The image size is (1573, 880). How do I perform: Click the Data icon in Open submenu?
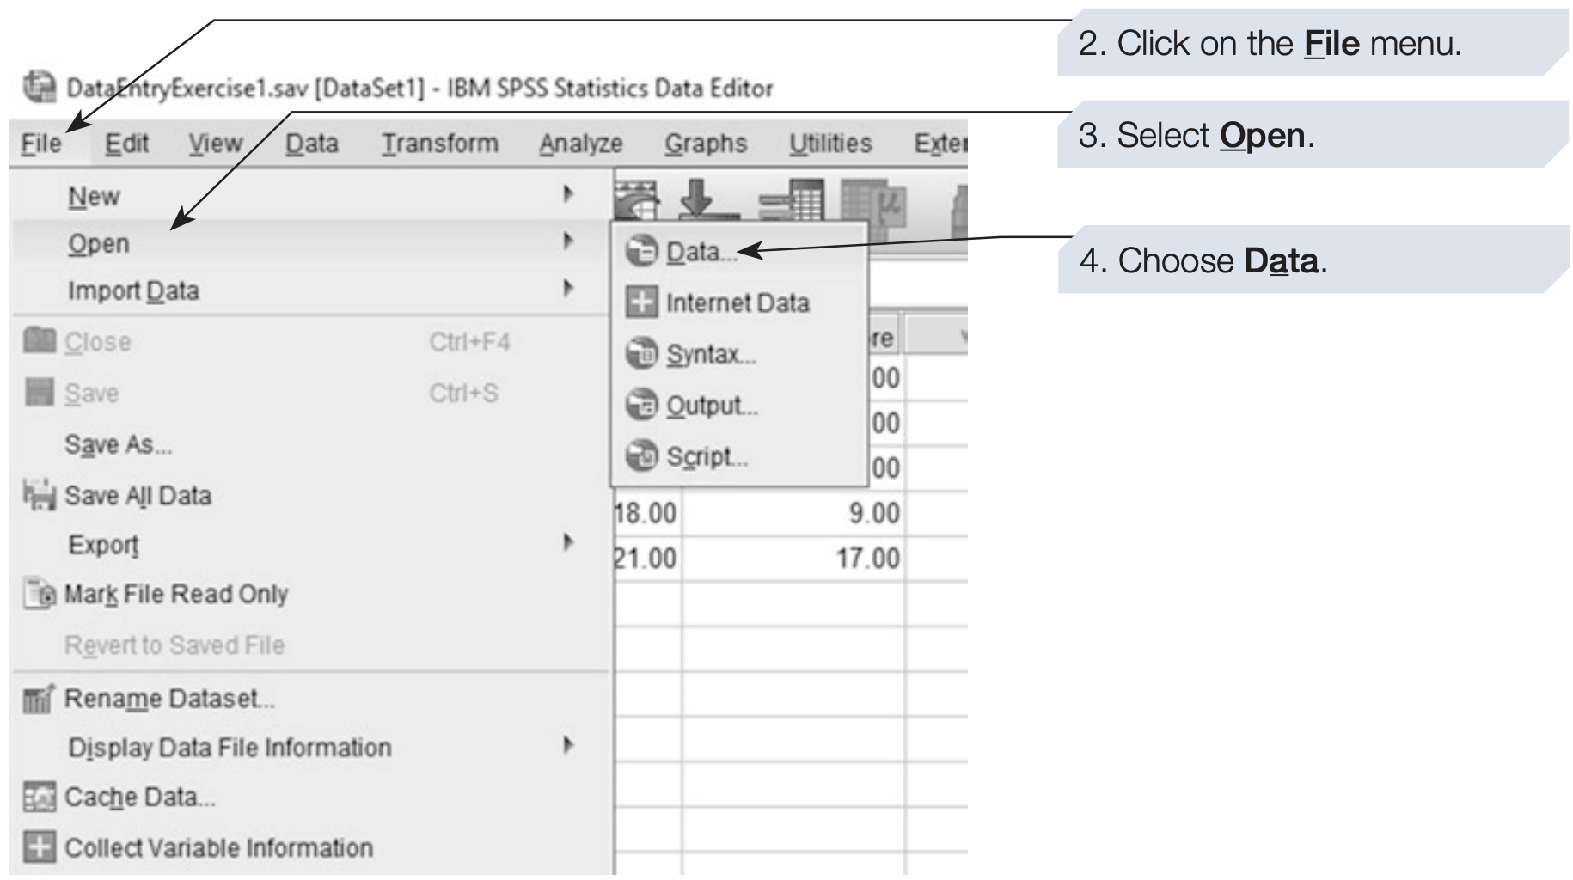pos(641,252)
